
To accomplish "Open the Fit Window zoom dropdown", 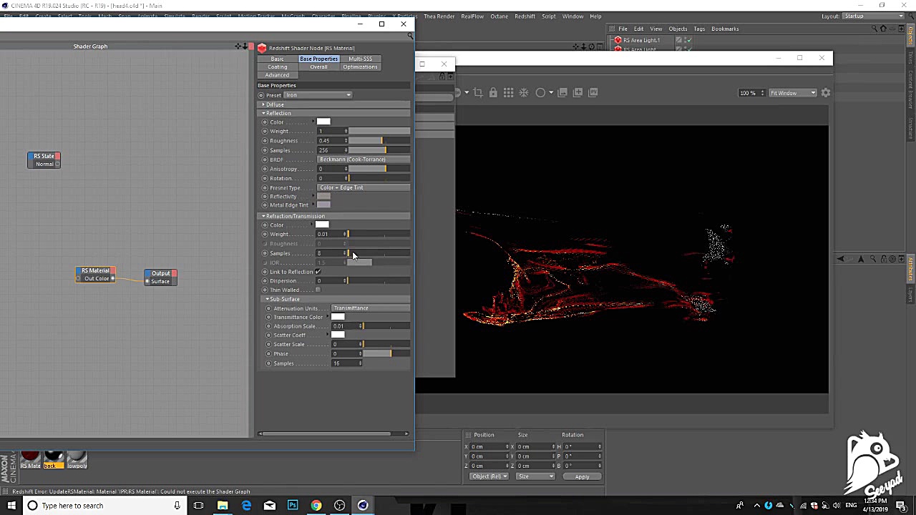I will click(x=792, y=93).
